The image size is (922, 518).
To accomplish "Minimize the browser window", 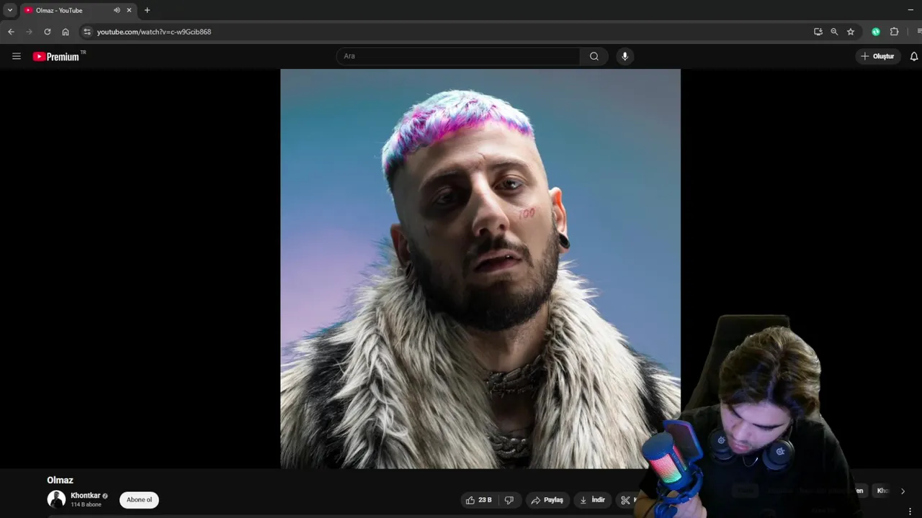I will pyautogui.click(x=910, y=10).
